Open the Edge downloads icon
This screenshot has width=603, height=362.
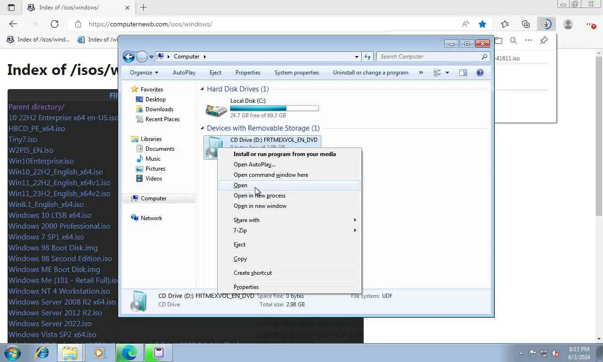click(x=546, y=24)
